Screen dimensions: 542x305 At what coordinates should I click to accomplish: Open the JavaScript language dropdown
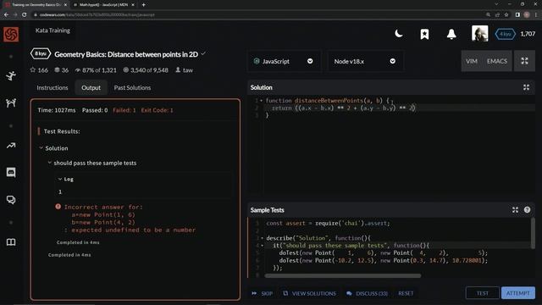tap(284, 61)
